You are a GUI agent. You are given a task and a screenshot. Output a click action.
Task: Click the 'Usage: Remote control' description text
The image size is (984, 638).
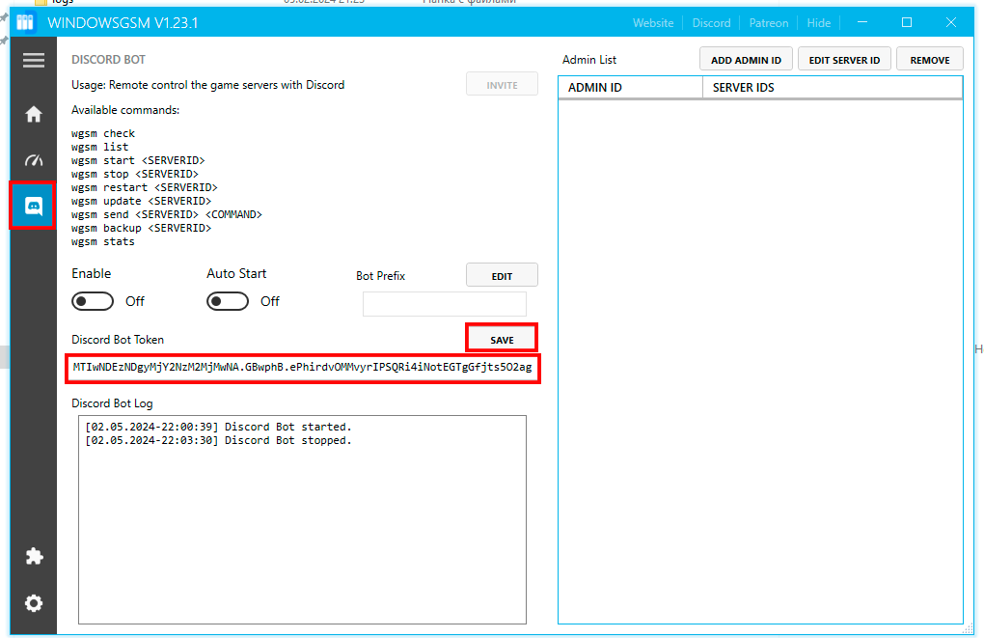point(207,85)
